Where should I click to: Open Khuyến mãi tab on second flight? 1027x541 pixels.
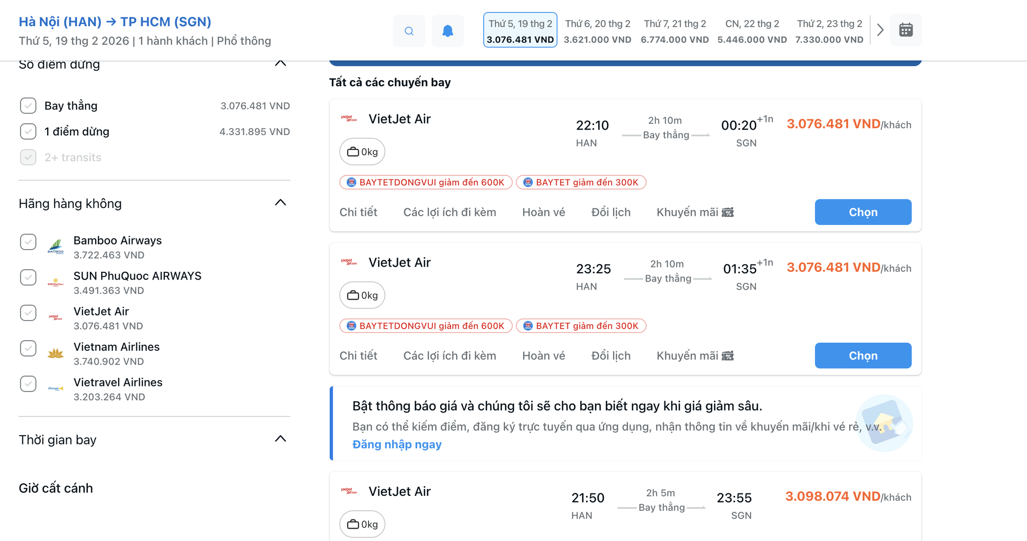[x=694, y=356]
